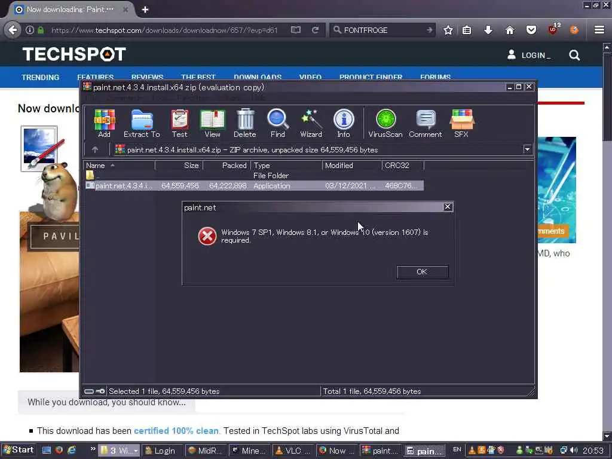The image size is (612, 459).
Task: Launch Internet Explorer from quick launch
Action: point(72,450)
